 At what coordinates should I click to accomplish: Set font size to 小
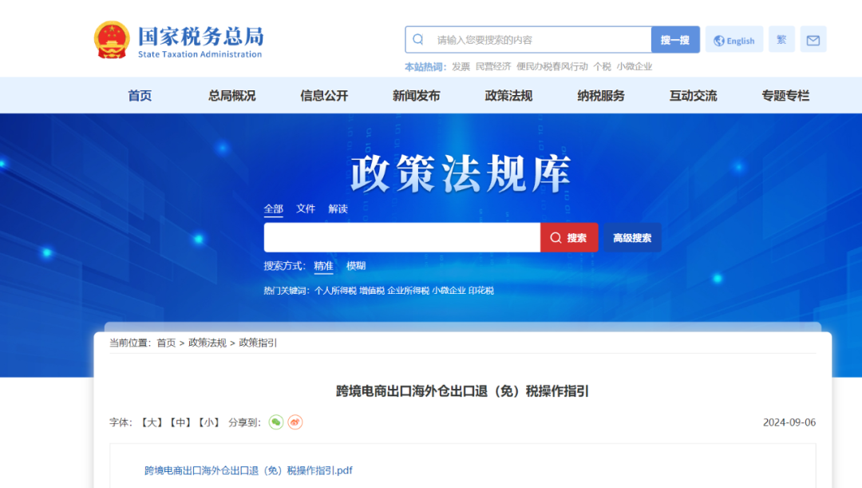tap(209, 423)
